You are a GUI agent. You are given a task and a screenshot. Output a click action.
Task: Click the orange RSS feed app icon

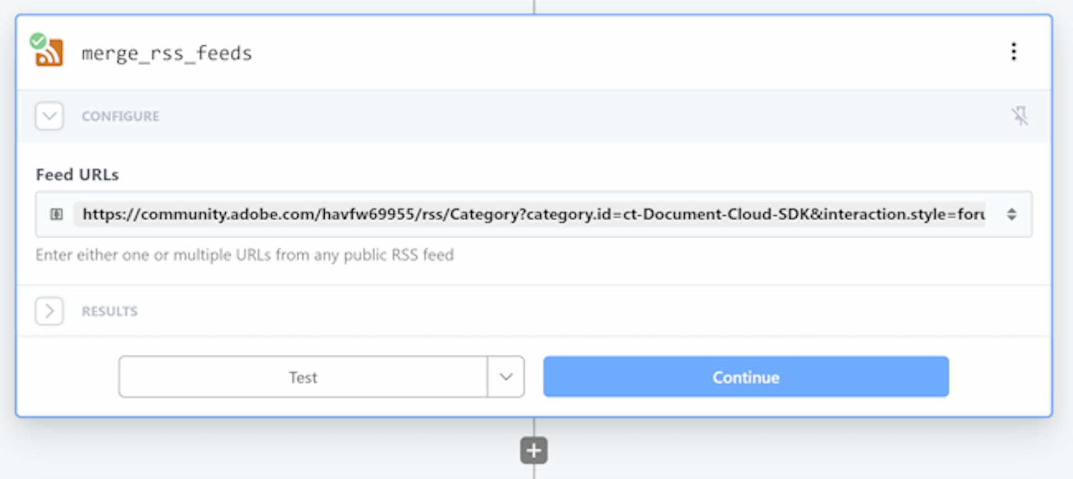pyautogui.click(x=50, y=53)
